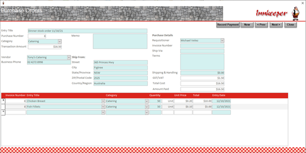
Task: Click Unit field in Fish Fillets row
Action: pyautogui.click(x=168, y=107)
